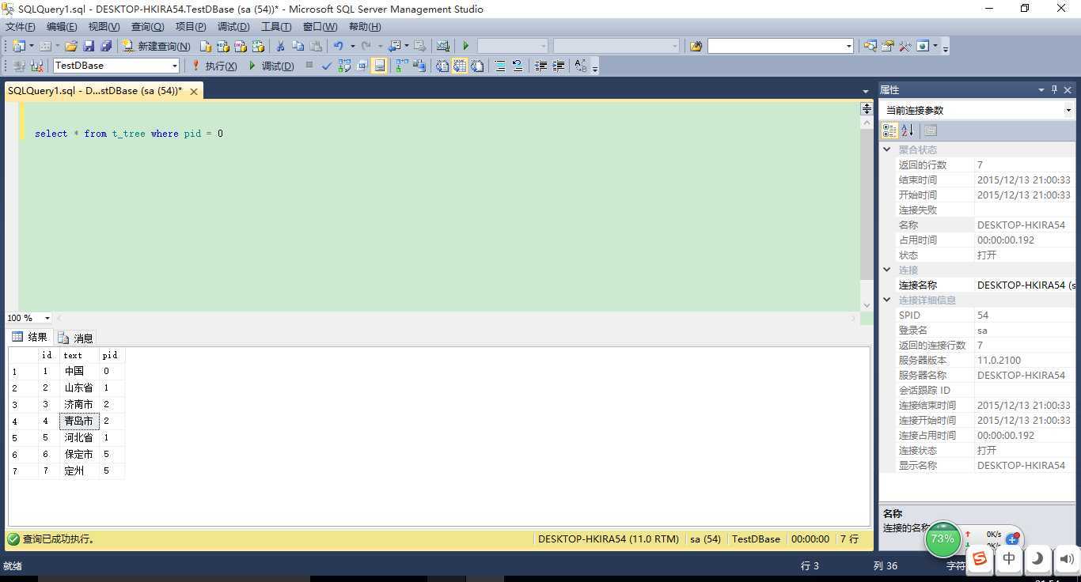The image size is (1081, 582).
Task: Toggle Include Client Statistics
Action: pyautogui.click(x=419, y=66)
